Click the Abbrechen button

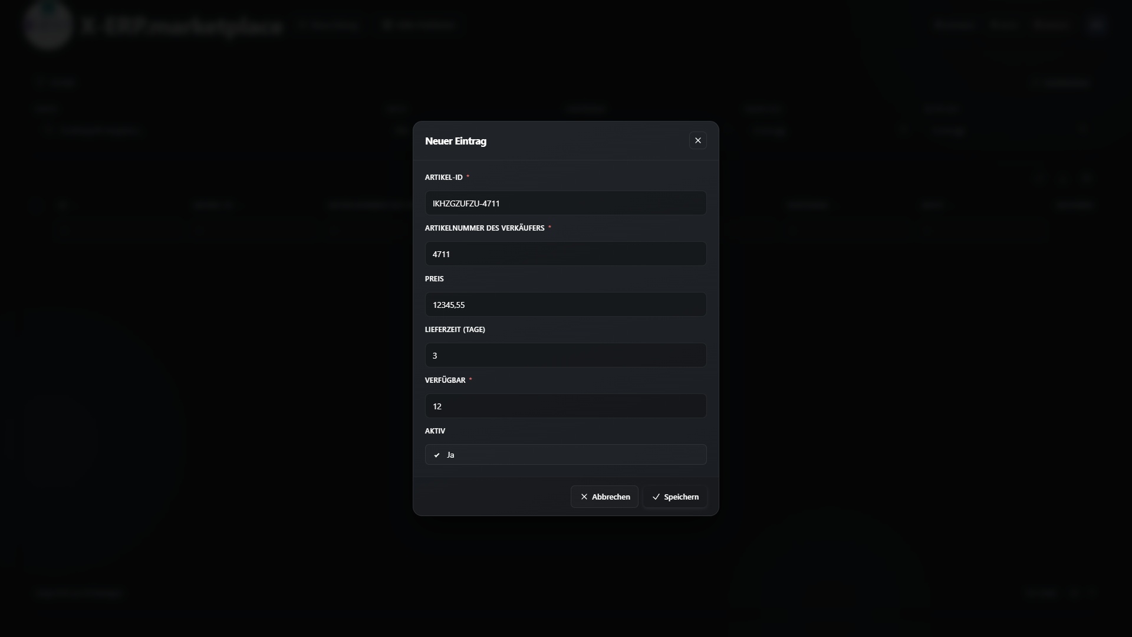point(604,496)
